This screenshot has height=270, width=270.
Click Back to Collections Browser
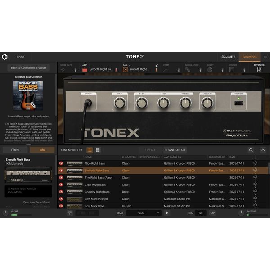pyautogui.click(x=29, y=68)
